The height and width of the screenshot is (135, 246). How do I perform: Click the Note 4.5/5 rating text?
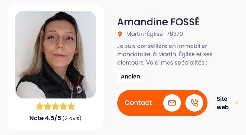45,118
